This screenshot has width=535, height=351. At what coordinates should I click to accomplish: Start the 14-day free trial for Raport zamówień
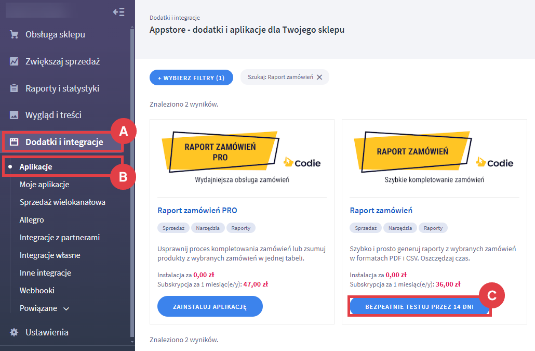pos(420,307)
